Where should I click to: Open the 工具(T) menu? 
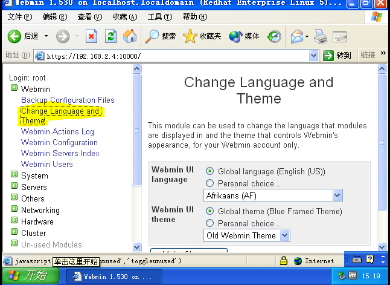[160, 17]
